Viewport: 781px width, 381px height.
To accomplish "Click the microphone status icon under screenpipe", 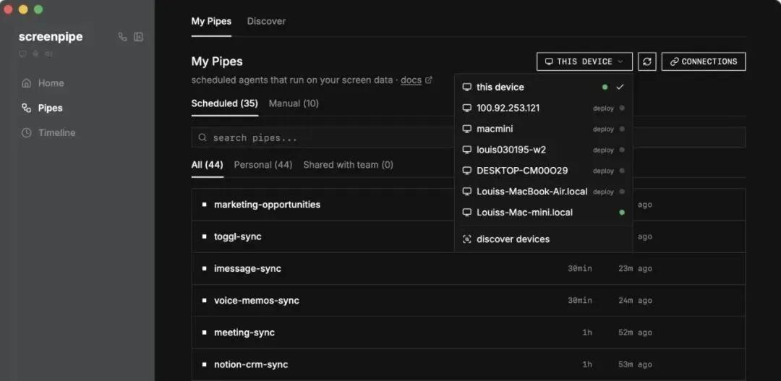I will tap(35, 53).
